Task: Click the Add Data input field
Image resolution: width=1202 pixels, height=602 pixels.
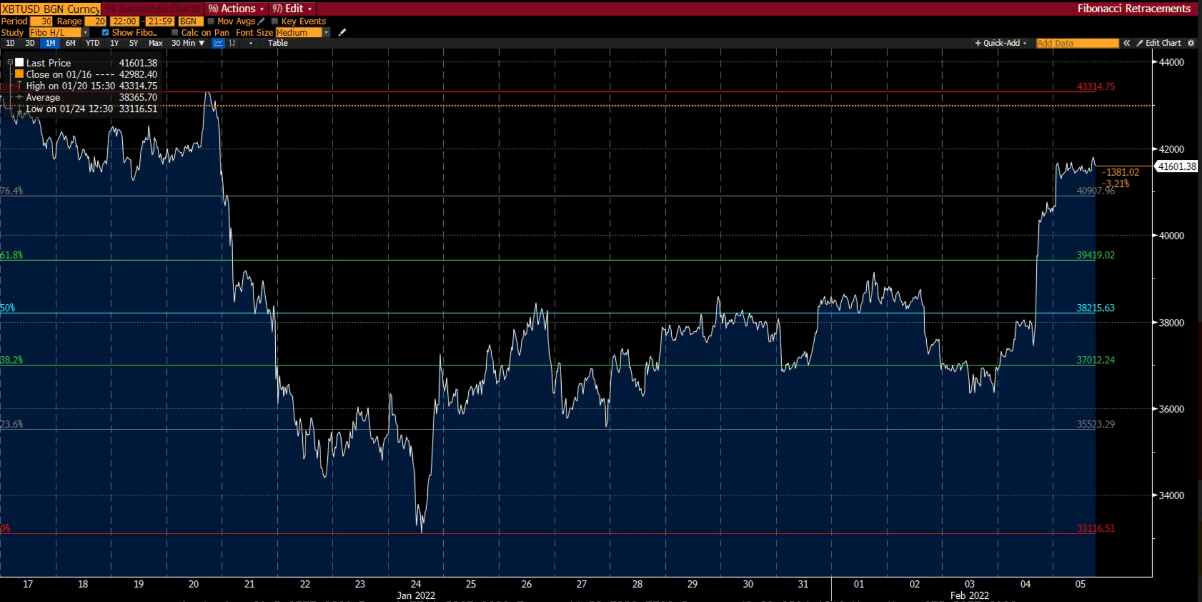Action: (1077, 43)
